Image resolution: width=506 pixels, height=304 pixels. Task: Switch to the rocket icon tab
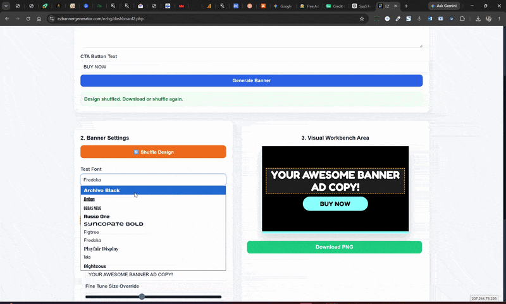(45, 6)
